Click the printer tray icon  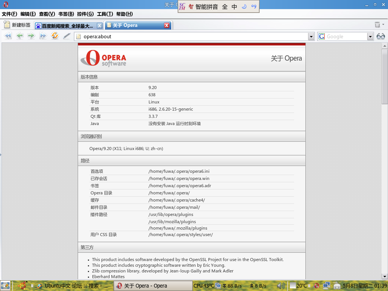click(337, 286)
